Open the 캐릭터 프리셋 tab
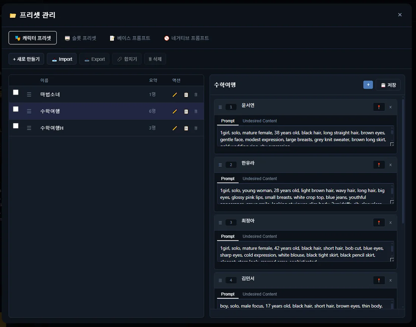Screen dimensions: 416x327 (33, 38)
